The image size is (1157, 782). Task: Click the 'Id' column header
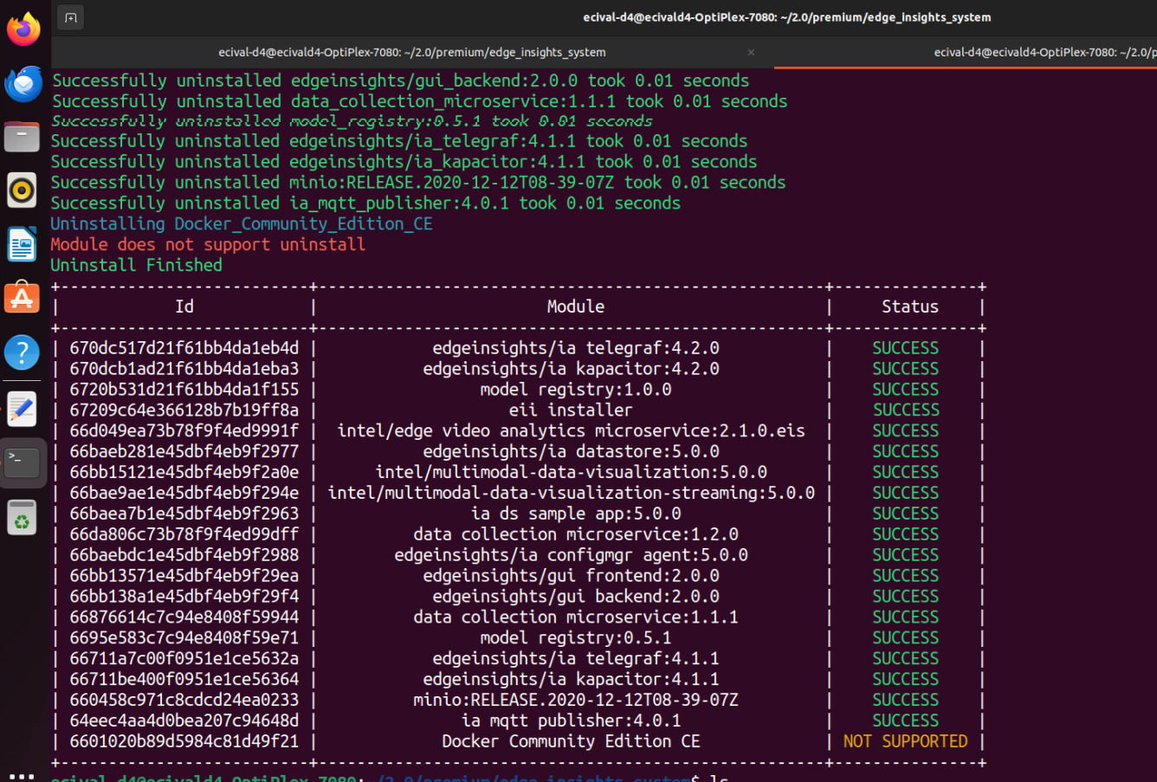coord(184,307)
